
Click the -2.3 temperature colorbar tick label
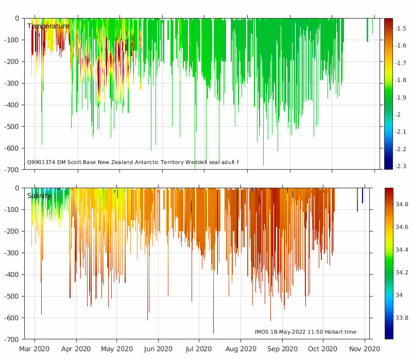401,166
